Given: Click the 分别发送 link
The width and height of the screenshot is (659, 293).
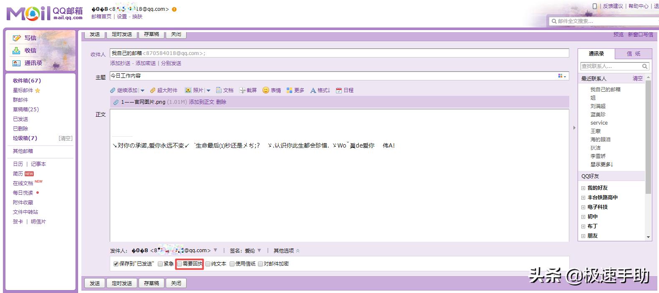Looking at the screenshot, I should click(x=171, y=63).
